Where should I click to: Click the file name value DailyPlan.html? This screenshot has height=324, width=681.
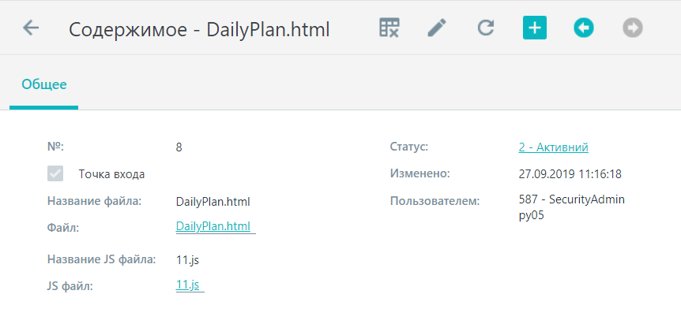tap(213, 202)
